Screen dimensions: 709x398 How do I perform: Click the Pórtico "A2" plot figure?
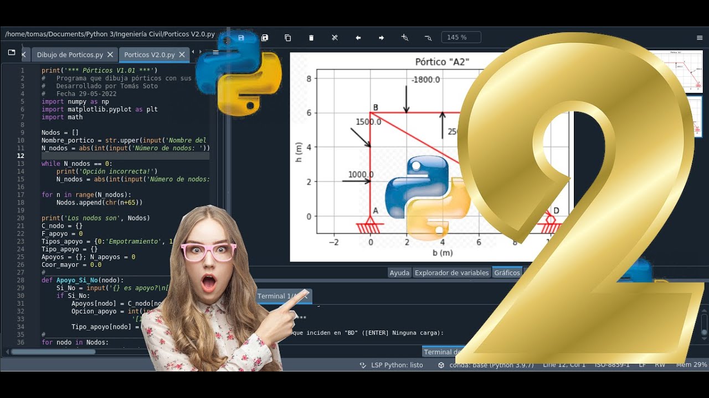432,157
